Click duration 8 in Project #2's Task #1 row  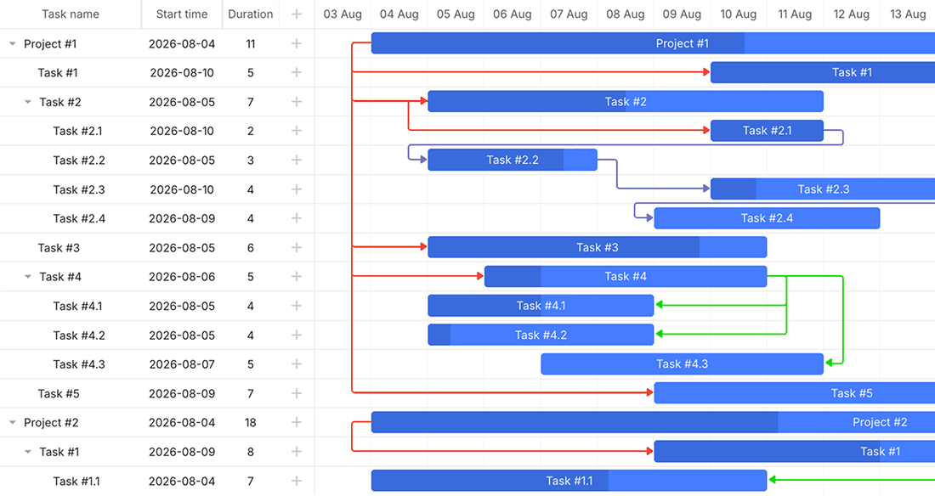(x=251, y=452)
